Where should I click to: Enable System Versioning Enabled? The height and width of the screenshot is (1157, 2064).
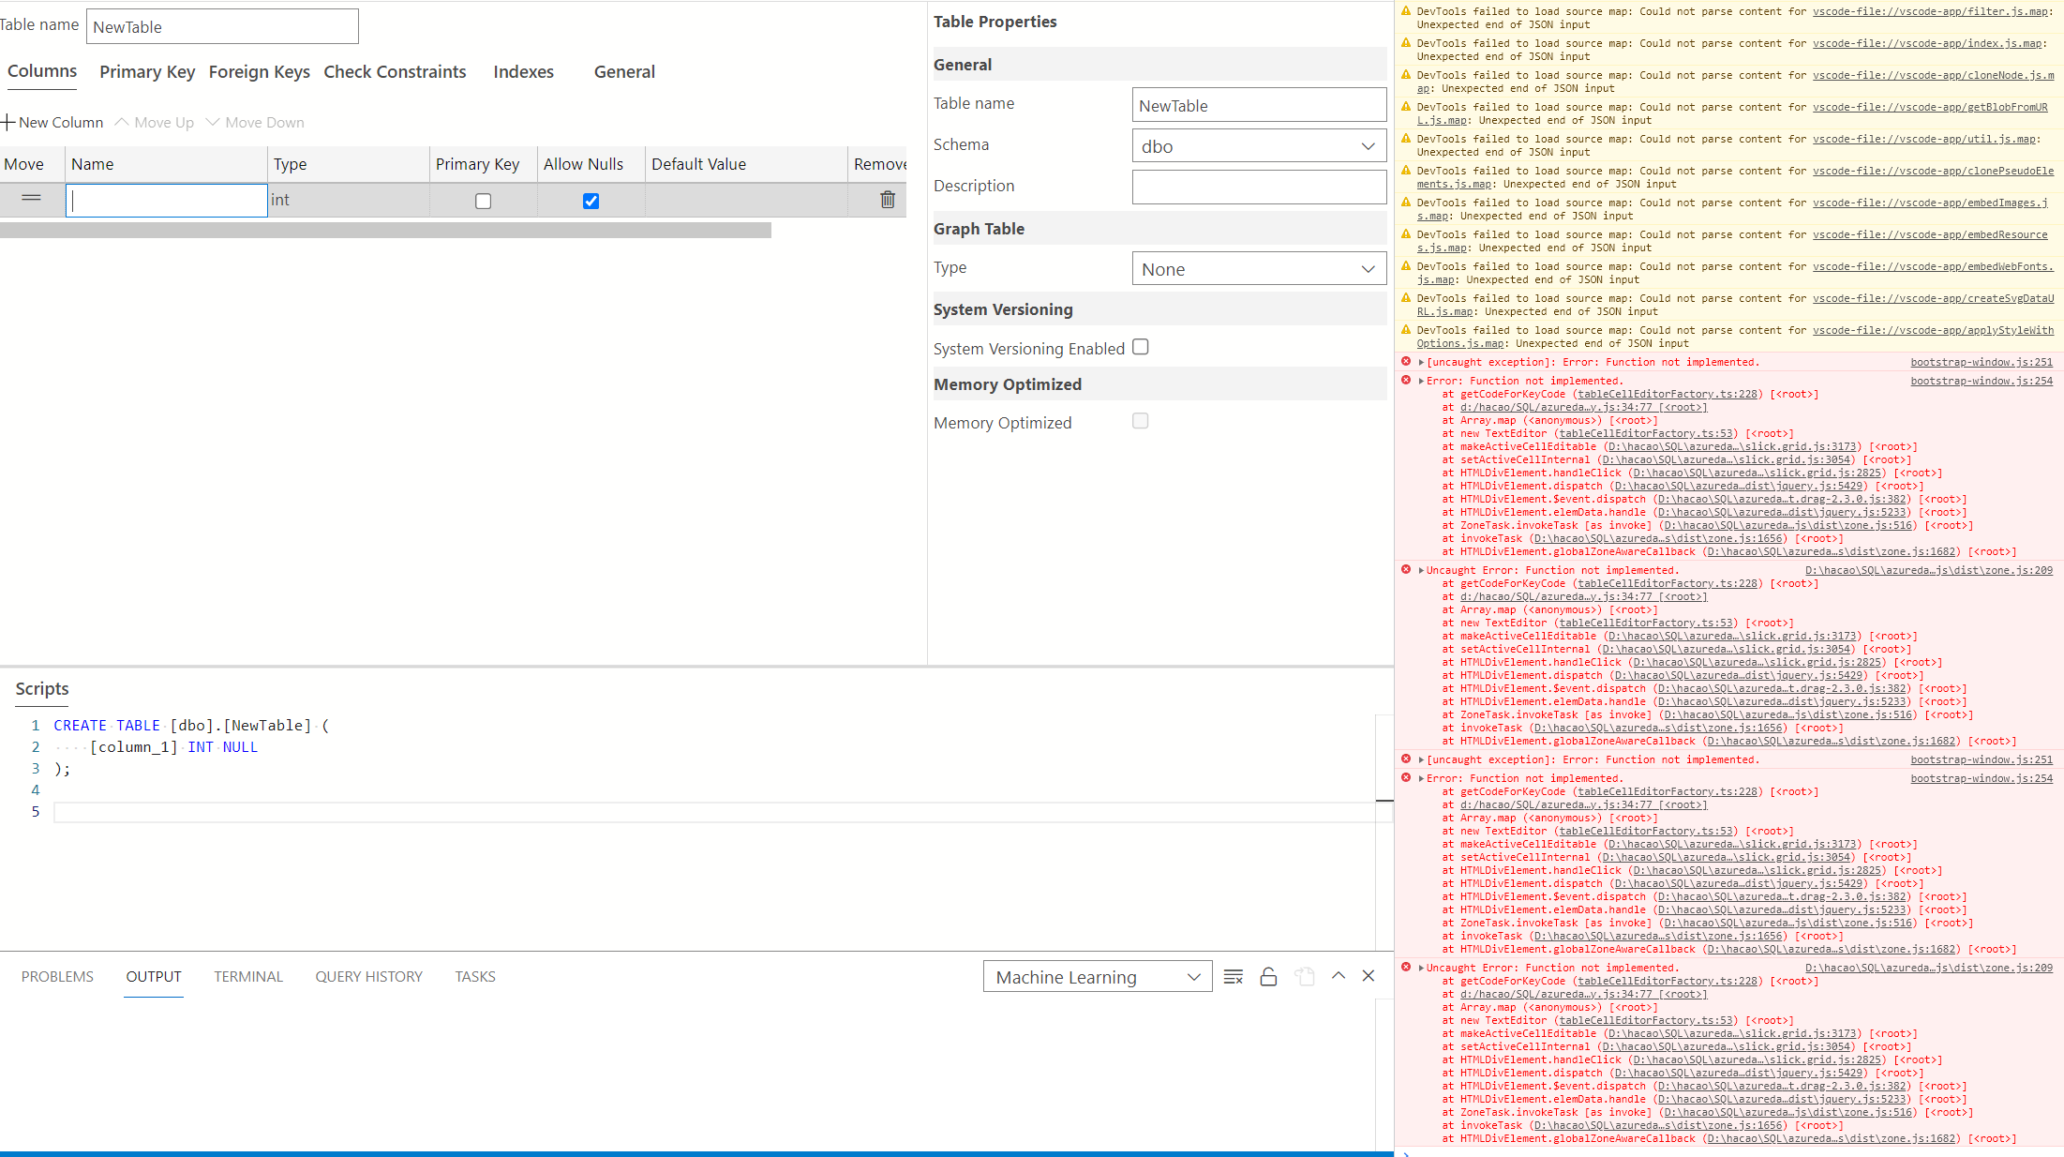coord(1140,347)
